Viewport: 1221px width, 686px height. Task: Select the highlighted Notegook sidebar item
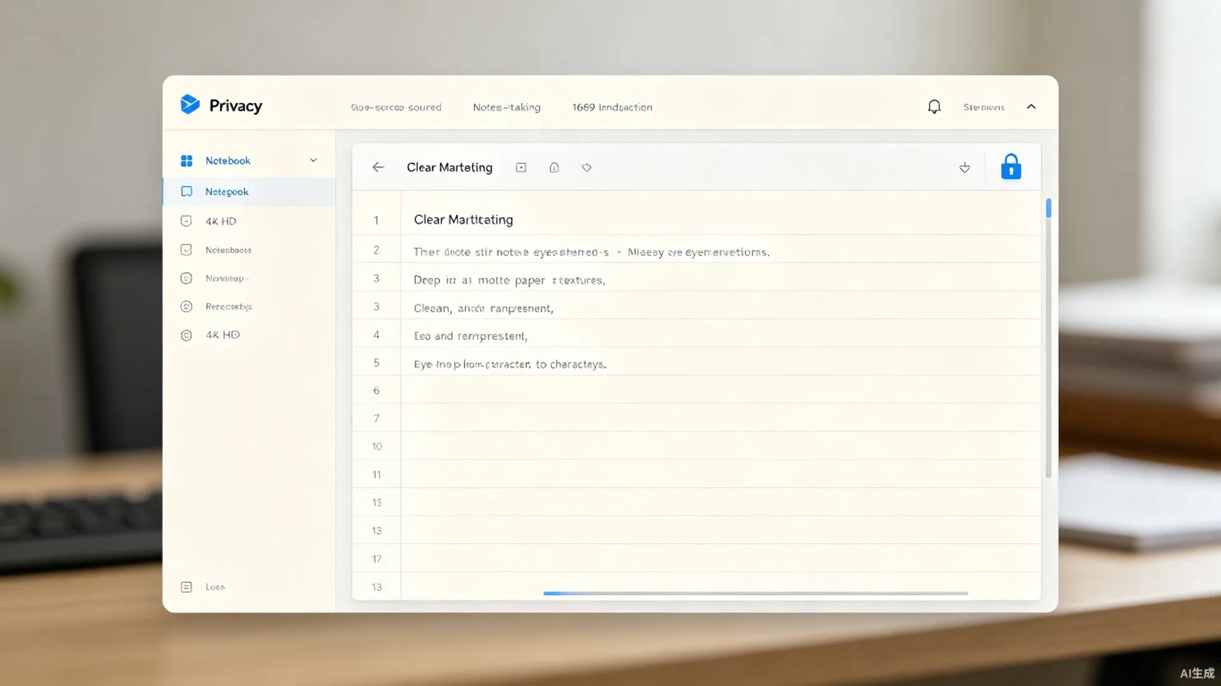(x=249, y=192)
